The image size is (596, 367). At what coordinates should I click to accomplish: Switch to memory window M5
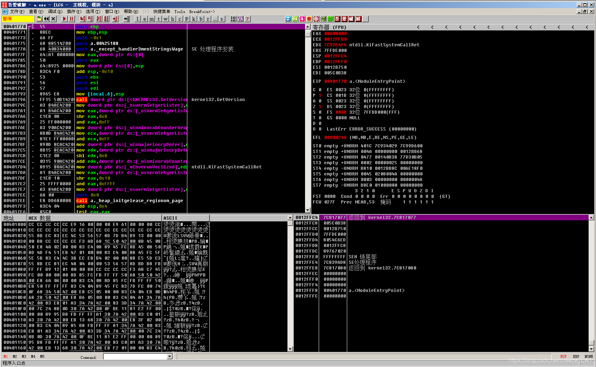click(42, 356)
